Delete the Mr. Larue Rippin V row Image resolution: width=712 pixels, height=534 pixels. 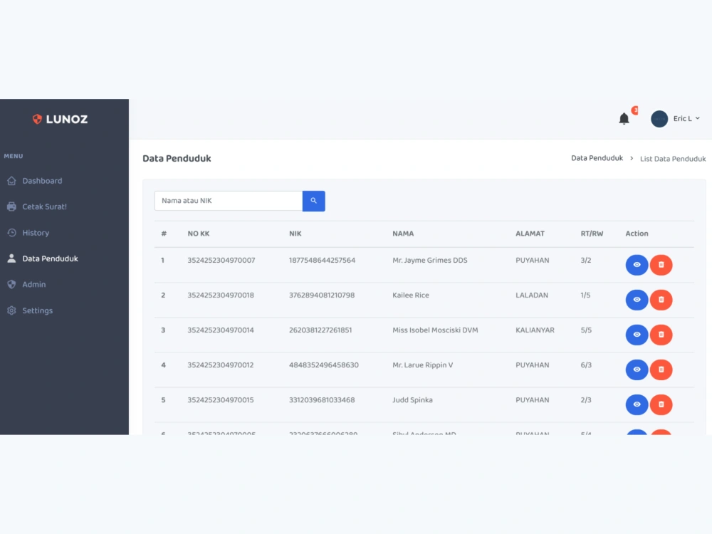tap(661, 370)
